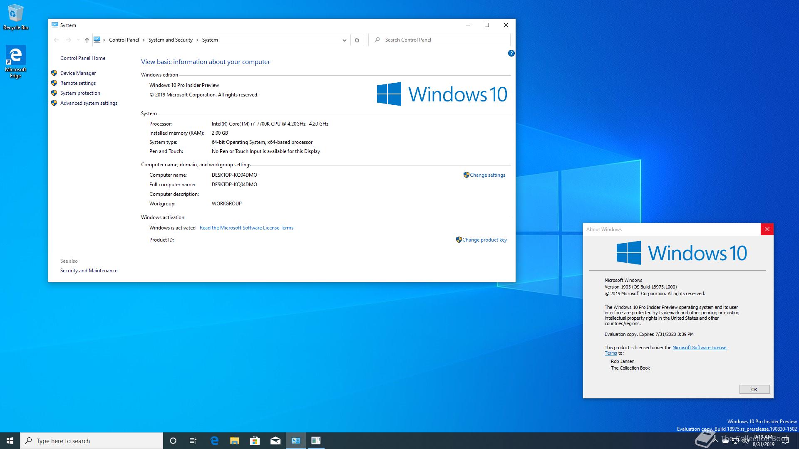The width and height of the screenshot is (799, 449).
Task: Click the Type here to search box
Action: click(x=92, y=441)
